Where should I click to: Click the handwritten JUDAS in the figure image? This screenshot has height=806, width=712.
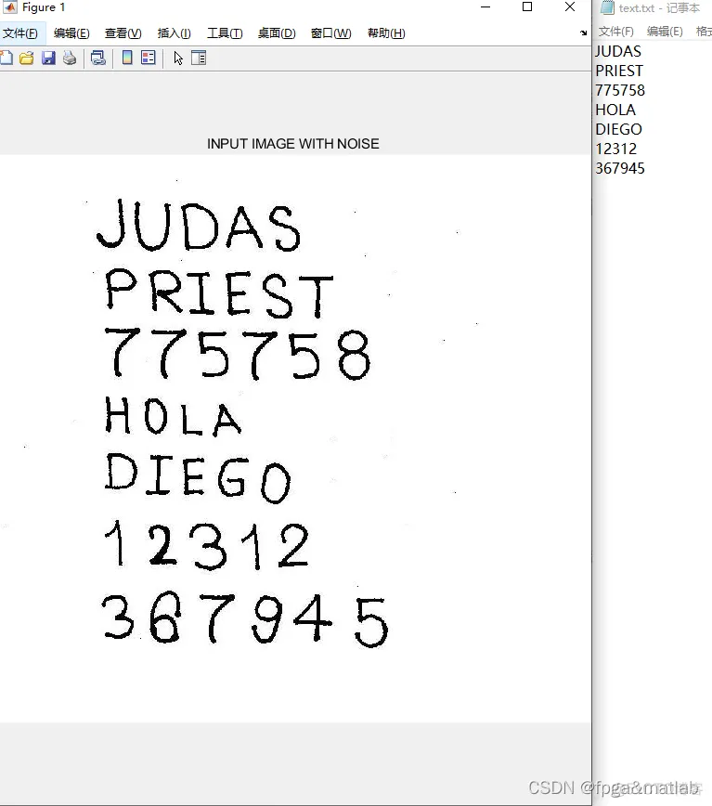point(199,226)
